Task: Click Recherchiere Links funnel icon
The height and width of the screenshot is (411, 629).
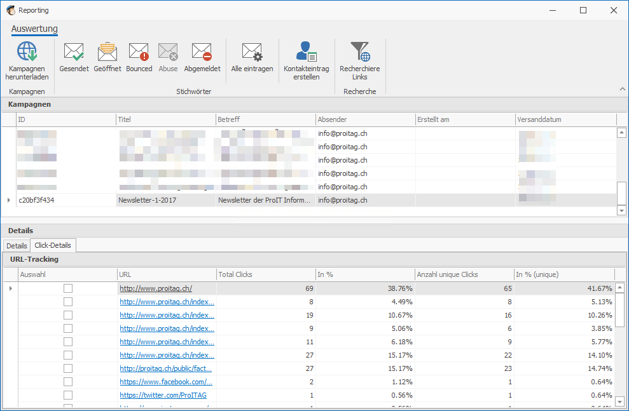Action: pos(359,52)
